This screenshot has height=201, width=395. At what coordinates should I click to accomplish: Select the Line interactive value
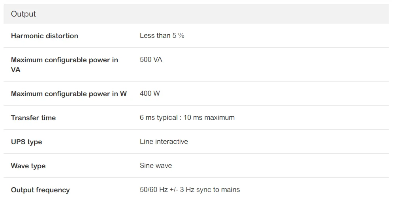point(164,141)
